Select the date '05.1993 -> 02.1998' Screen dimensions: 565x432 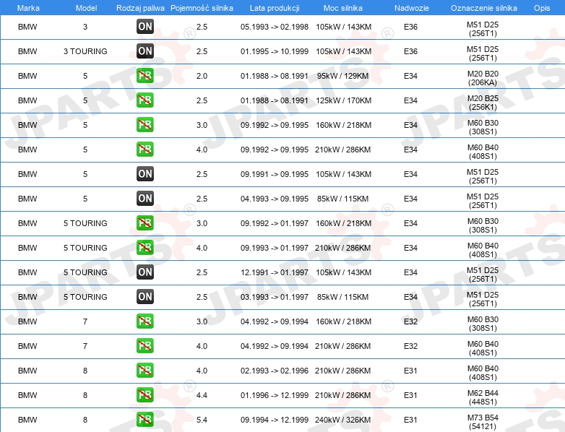coord(275,27)
